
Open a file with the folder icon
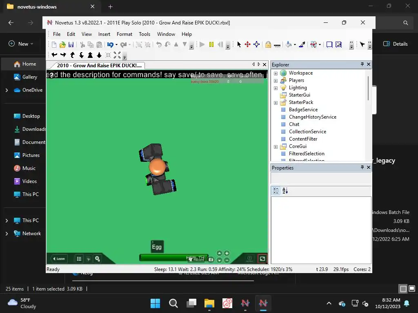[62, 44]
